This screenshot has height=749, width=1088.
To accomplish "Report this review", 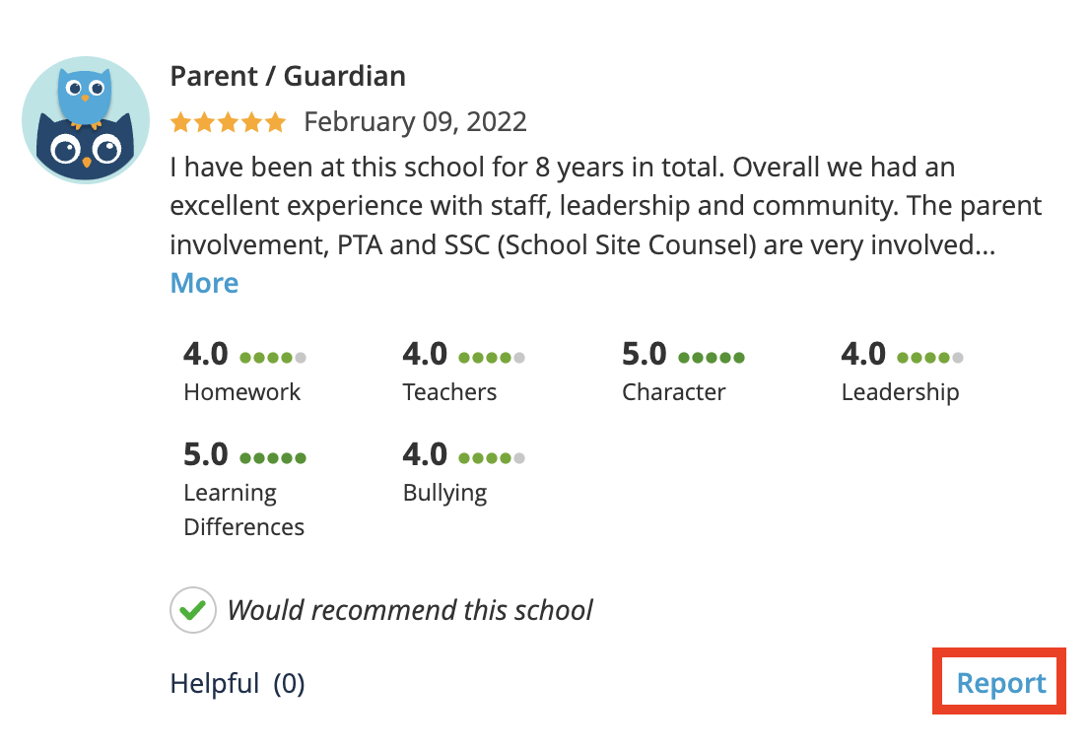I will [1001, 683].
